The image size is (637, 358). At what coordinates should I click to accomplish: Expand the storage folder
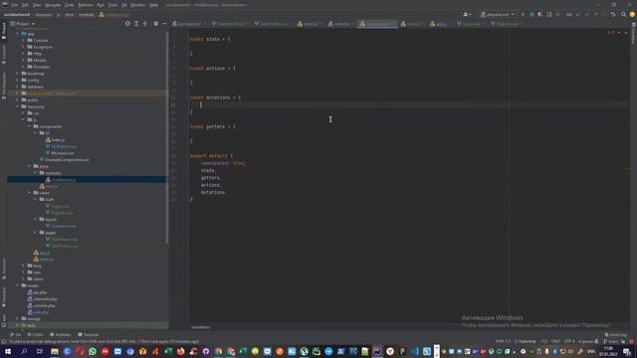pos(18,319)
